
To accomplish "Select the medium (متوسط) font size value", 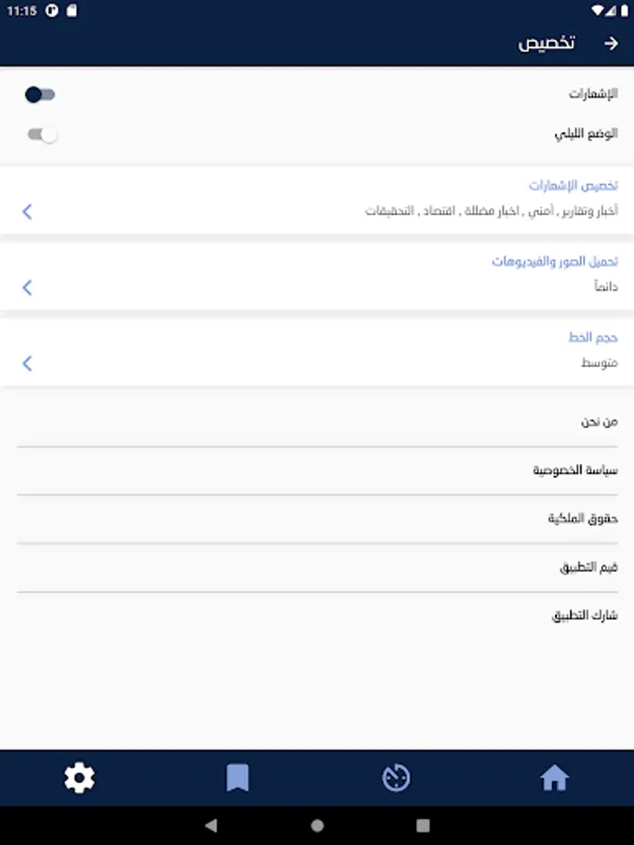I will pos(599,362).
